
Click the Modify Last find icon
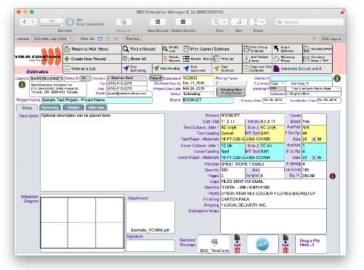(165, 49)
